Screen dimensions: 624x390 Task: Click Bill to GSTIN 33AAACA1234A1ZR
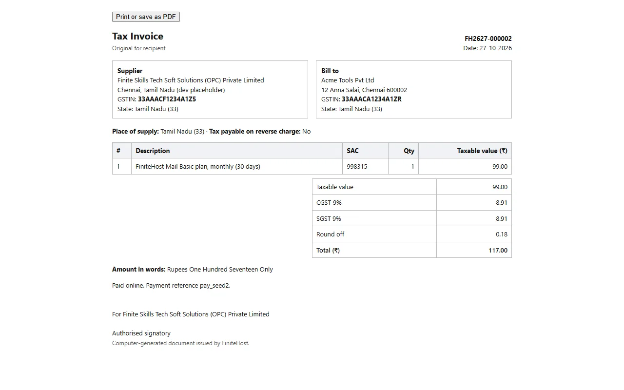(371, 99)
